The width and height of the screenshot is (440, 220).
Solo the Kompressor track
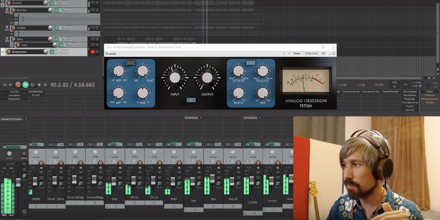(x=97, y=52)
